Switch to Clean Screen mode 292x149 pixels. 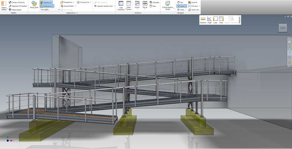[x=129, y=5]
